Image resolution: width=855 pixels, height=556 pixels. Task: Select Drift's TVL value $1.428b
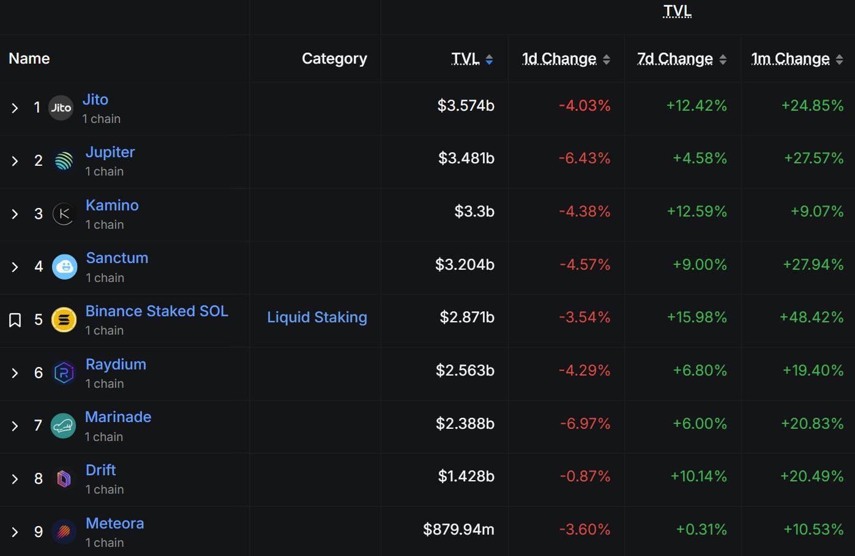click(466, 476)
